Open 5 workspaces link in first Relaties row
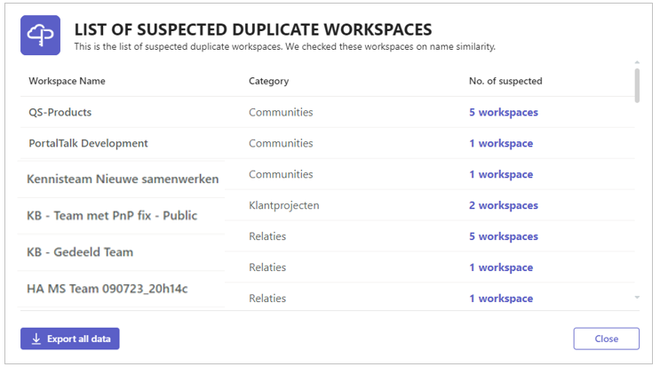Image resolution: width=660 pixels, height=367 pixels. (504, 236)
